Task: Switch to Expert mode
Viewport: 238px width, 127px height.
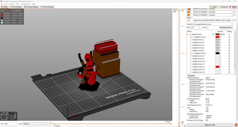Action: 233,6
